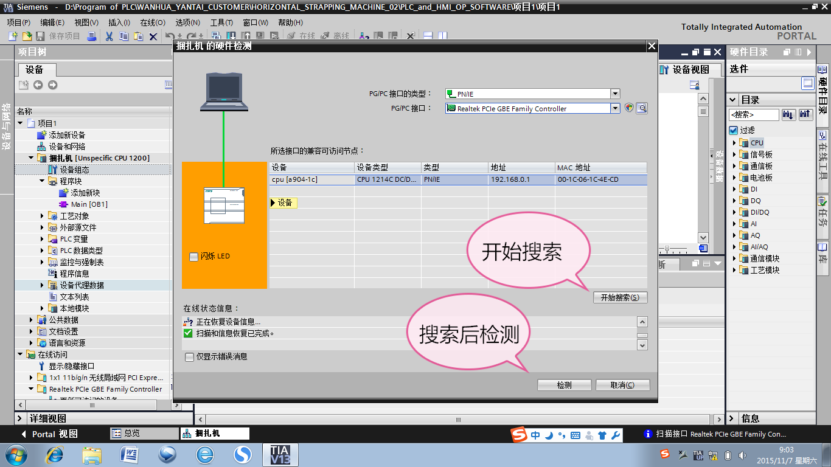This screenshot has height=467, width=831.
Task: Click the shield icon beside PG/PC interface
Action: (x=629, y=108)
